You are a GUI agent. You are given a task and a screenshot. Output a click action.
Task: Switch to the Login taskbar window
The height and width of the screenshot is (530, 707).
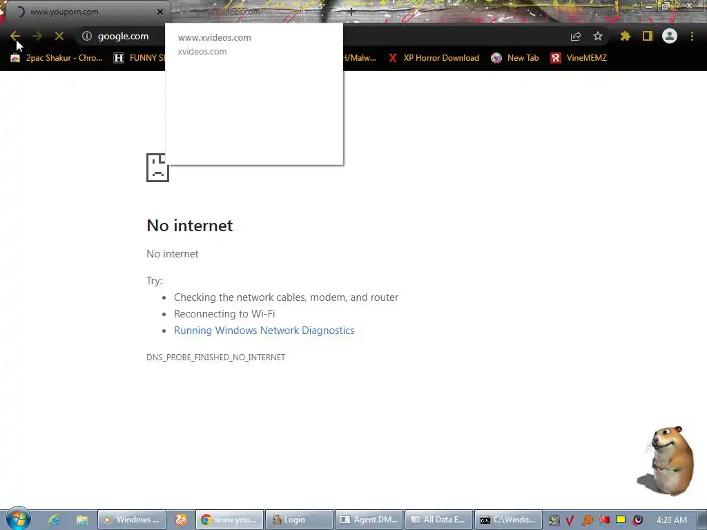click(300, 520)
